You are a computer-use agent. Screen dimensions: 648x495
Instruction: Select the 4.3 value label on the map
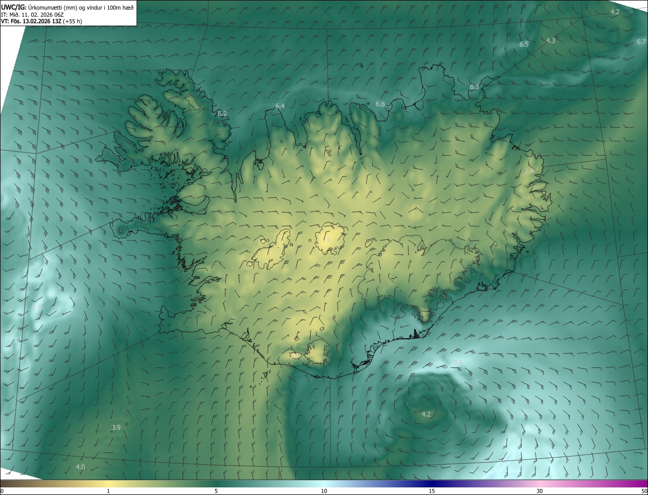coord(551,40)
